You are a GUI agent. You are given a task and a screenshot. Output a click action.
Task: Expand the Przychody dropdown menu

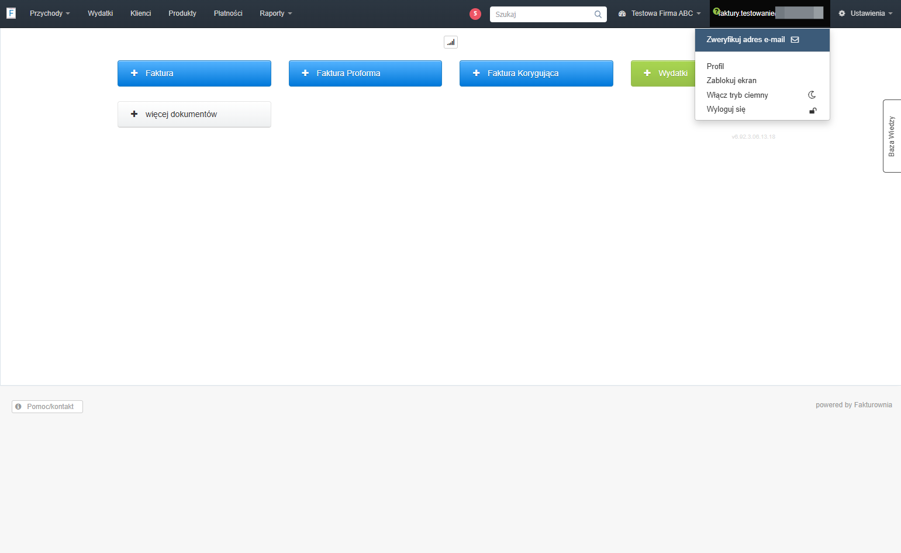pos(50,13)
